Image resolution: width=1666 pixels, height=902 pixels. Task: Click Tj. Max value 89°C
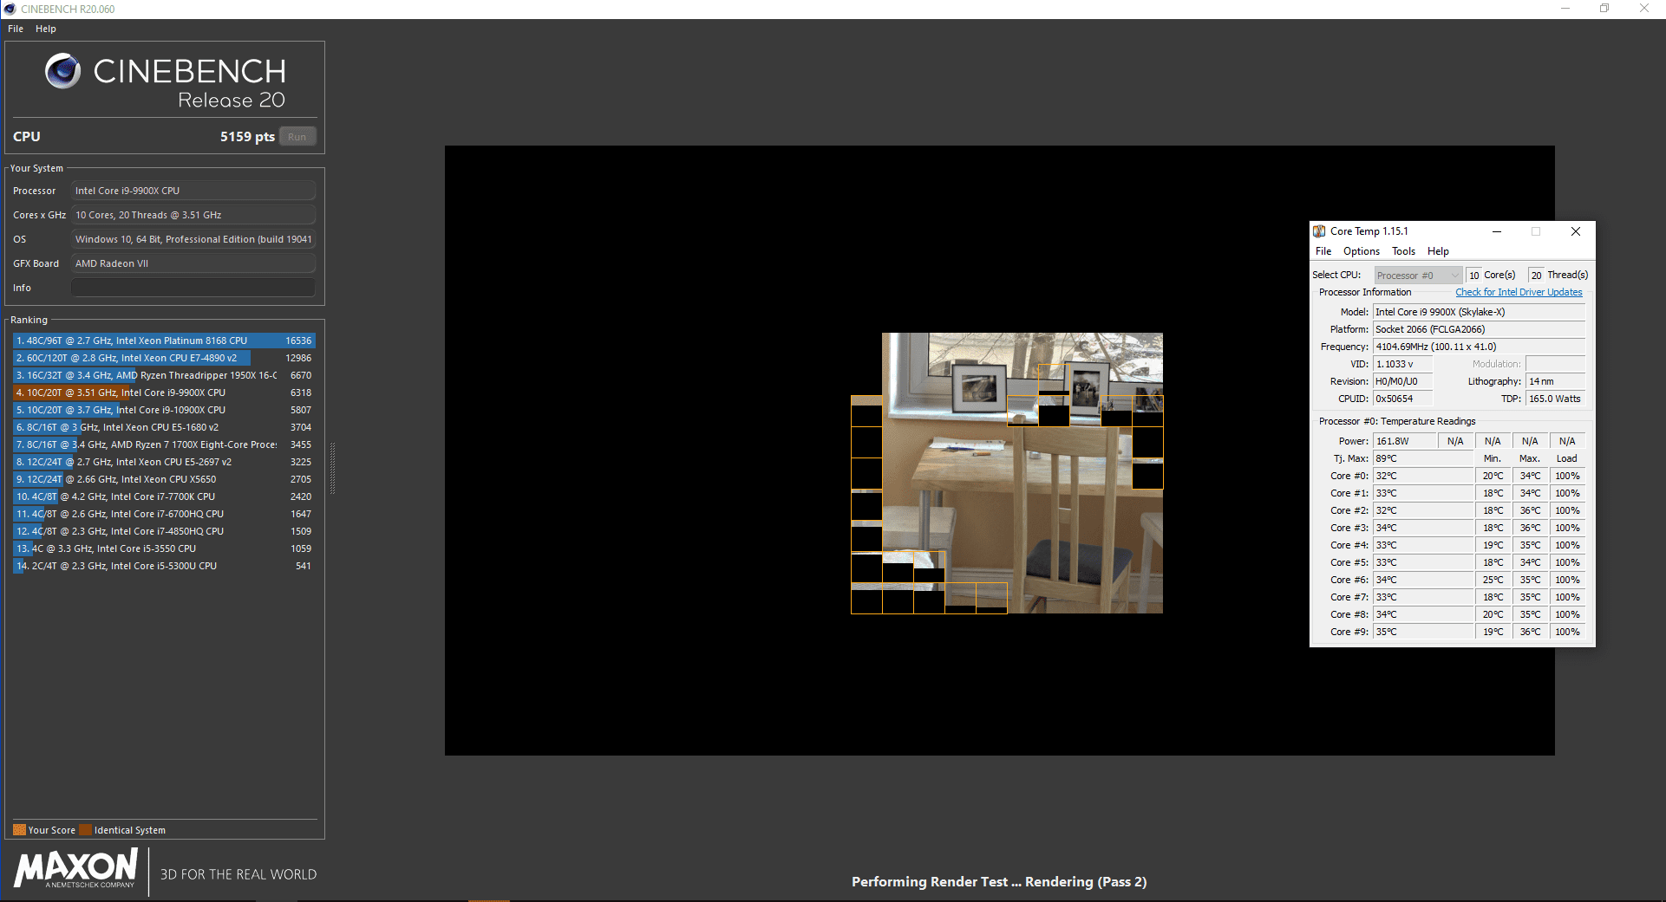(1423, 458)
